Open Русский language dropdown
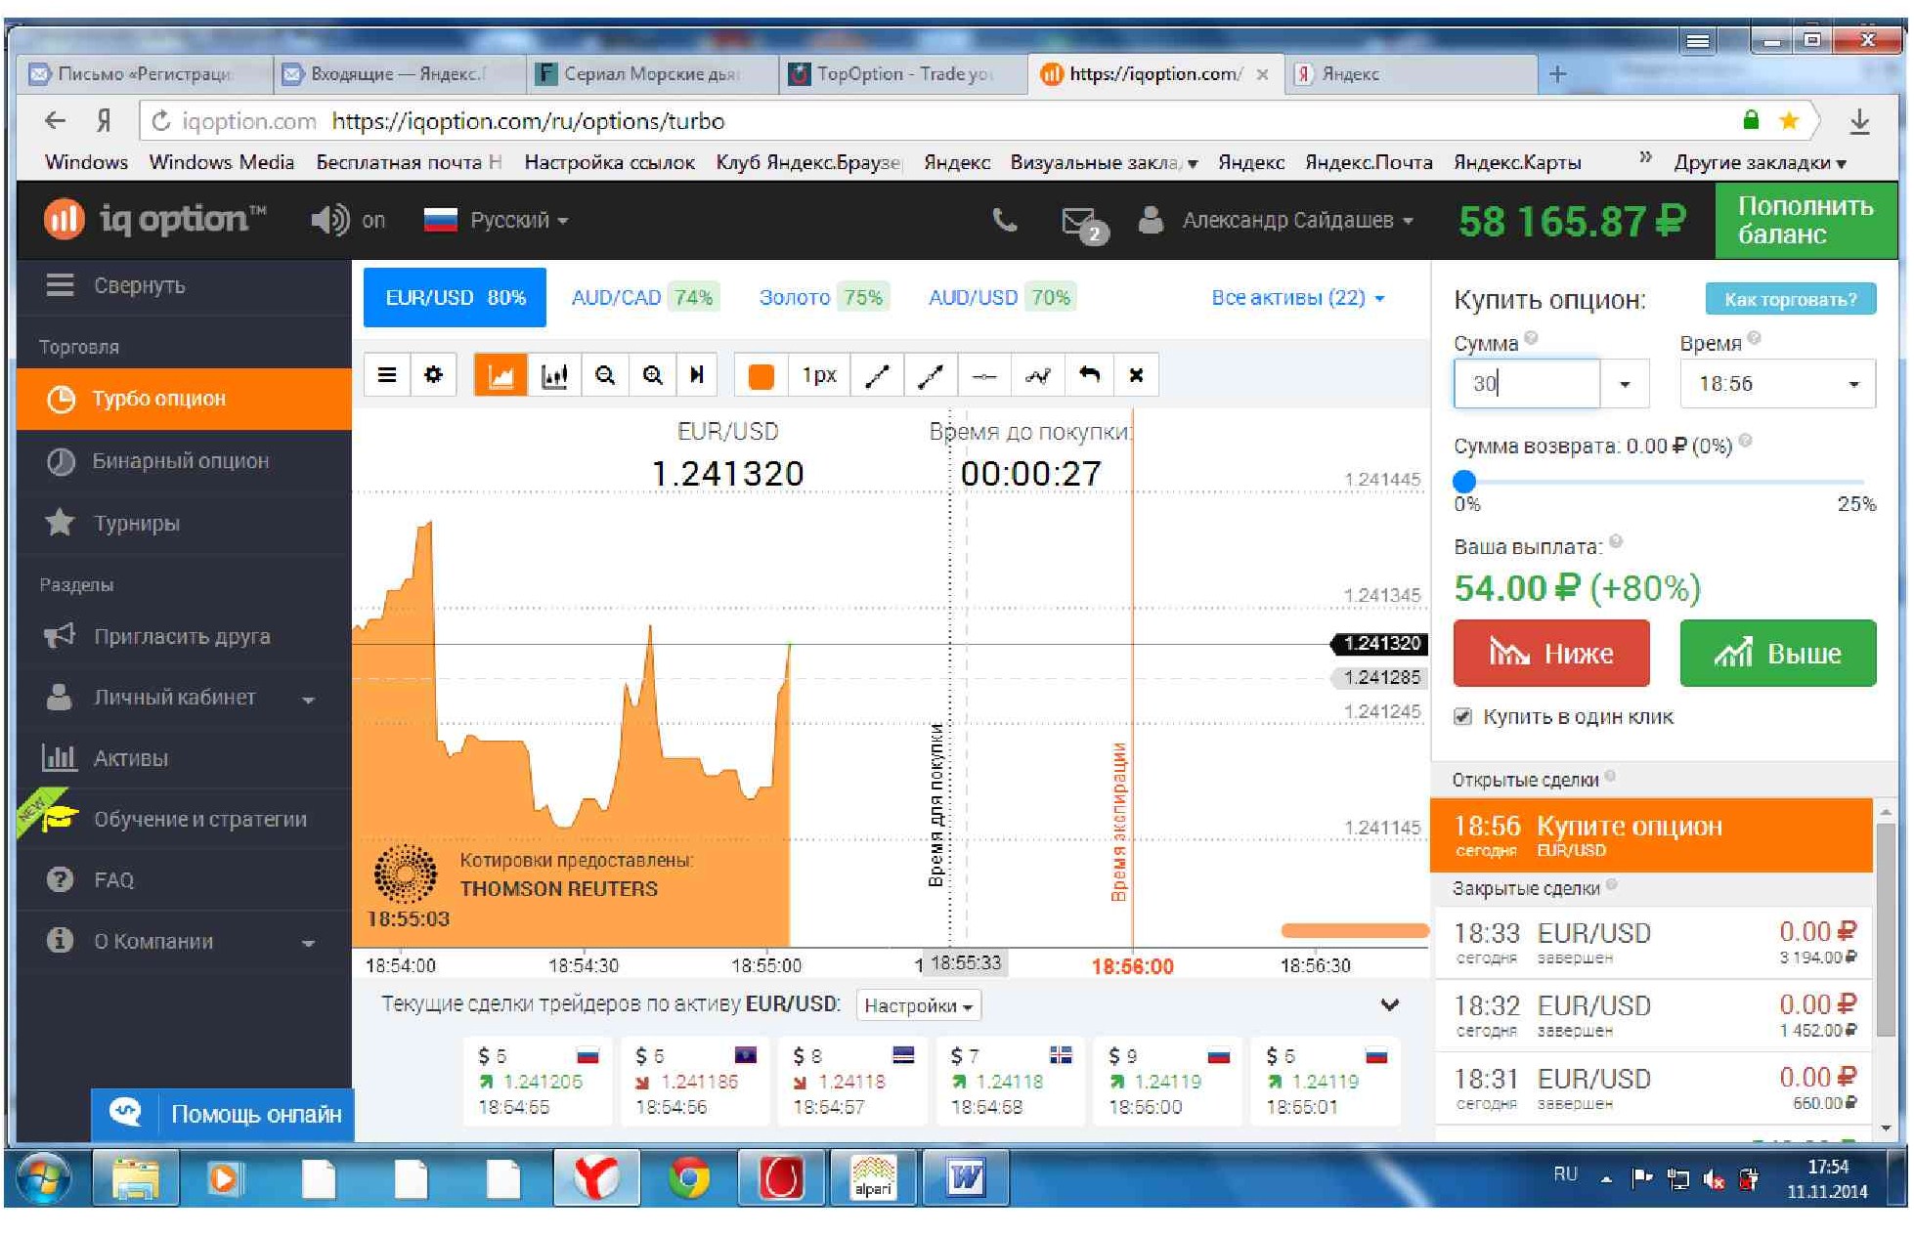This screenshot has width=1914, height=1235. [497, 221]
